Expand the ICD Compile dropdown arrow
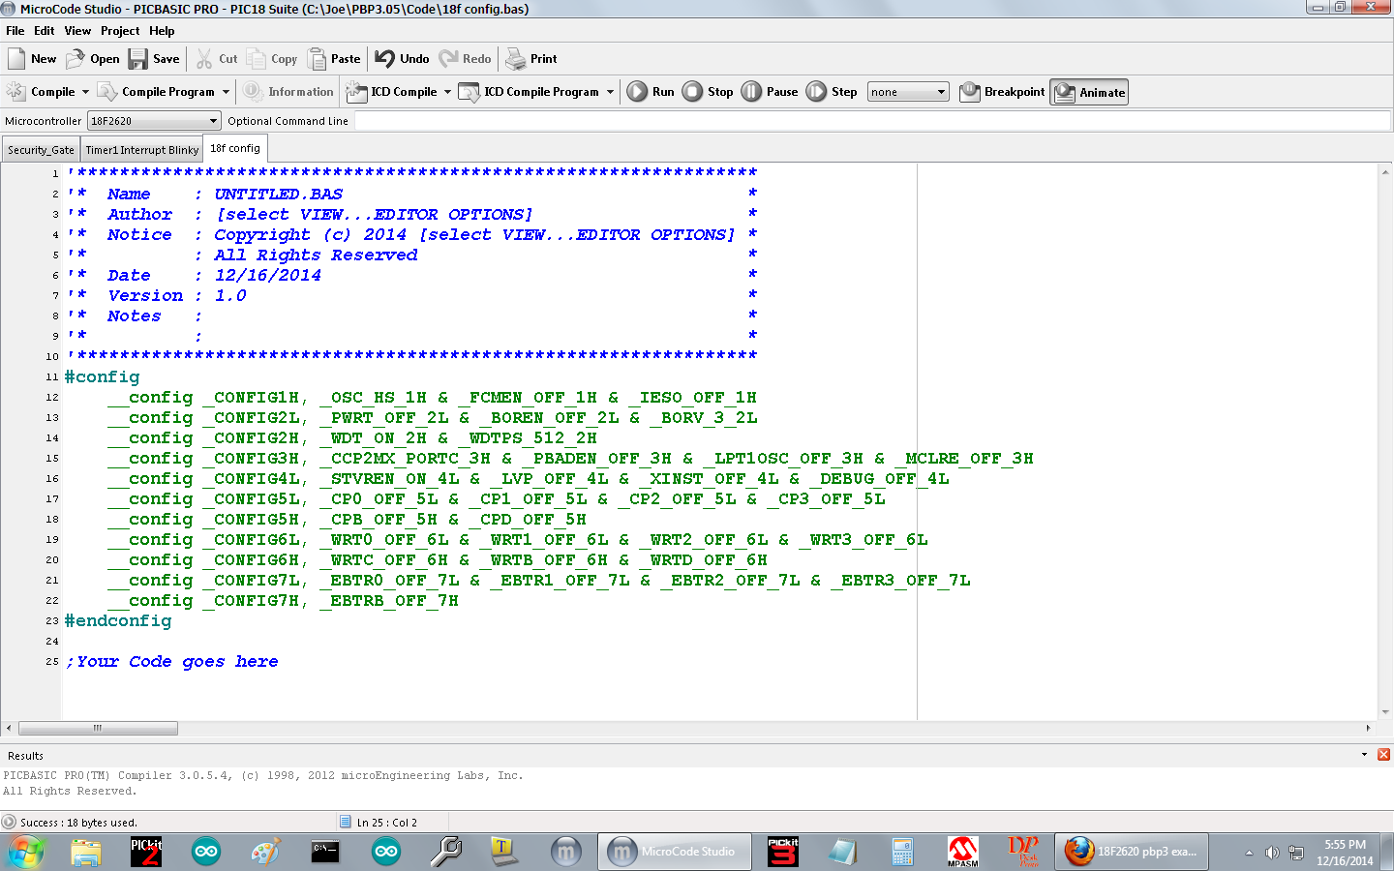This screenshot has height=871, width=1394. pos(447,92)
